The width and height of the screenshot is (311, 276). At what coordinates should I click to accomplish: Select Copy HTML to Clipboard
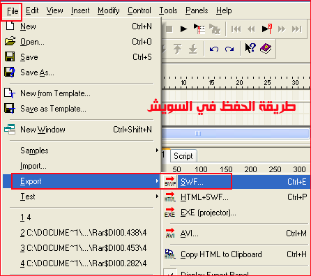236,254
